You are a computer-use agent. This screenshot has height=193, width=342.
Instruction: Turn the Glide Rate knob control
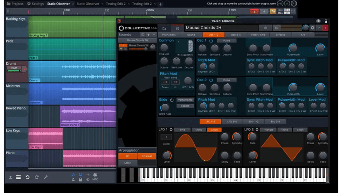pos(165,107)
